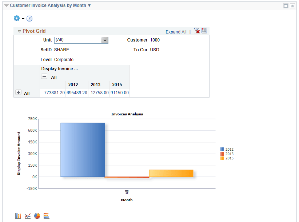Select the bar chart view icon
The height and width of the screenshot is (222, 299).
18,215
